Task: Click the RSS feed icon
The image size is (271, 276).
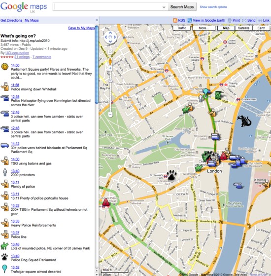Action: click(175, 20)
